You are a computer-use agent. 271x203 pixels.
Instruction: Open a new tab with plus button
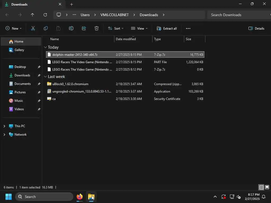71,4
